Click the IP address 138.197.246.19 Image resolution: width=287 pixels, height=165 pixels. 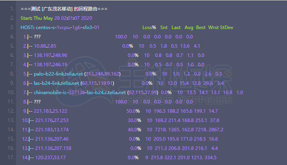pyautogui.click(x=51, y=65)
